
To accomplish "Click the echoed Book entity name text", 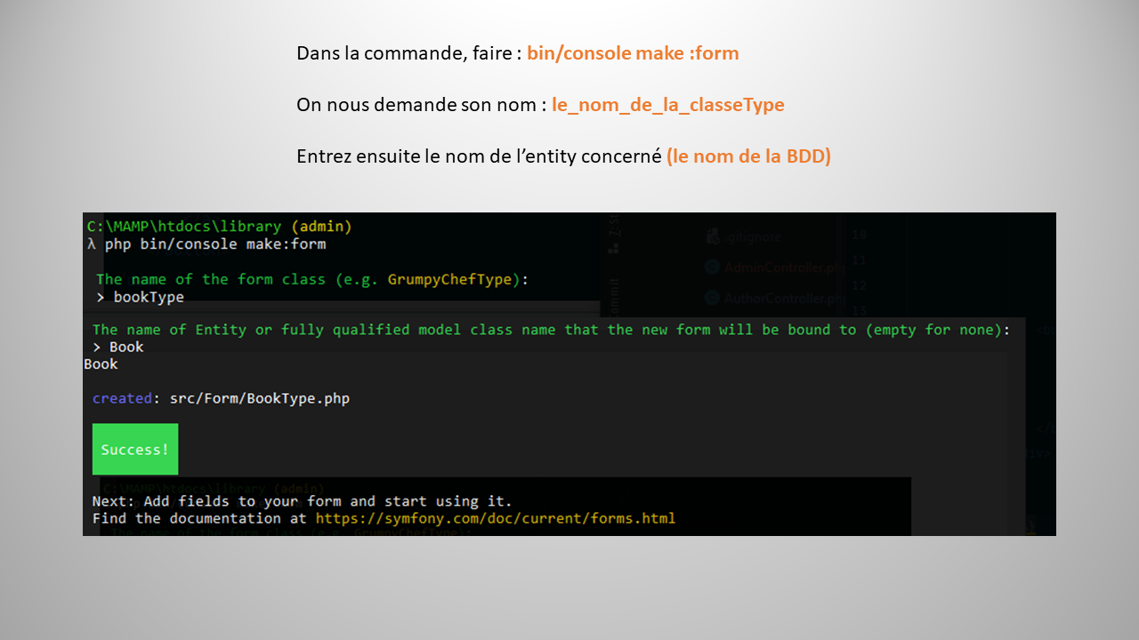I will (x=101, y=364).
